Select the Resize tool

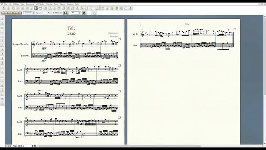click(82, 8)
